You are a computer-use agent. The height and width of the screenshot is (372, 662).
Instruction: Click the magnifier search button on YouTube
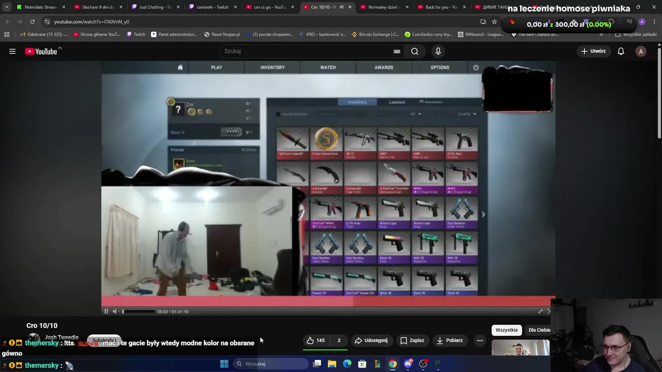[x=415, y=51]
